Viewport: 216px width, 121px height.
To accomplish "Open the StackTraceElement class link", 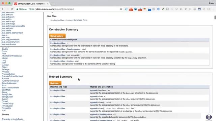I will [x=10, y=88].
